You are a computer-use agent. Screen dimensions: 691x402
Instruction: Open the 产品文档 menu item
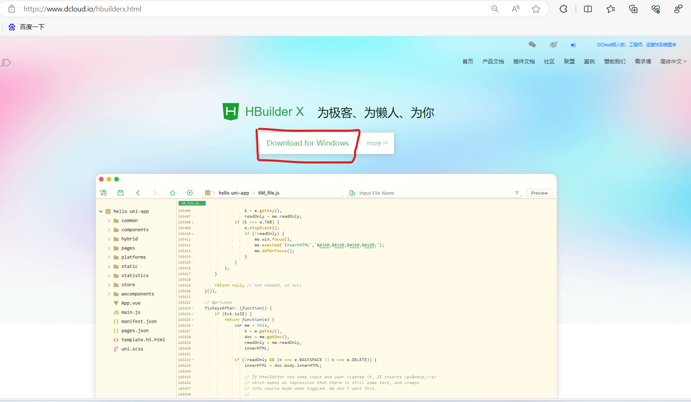(x=493, y=61)
